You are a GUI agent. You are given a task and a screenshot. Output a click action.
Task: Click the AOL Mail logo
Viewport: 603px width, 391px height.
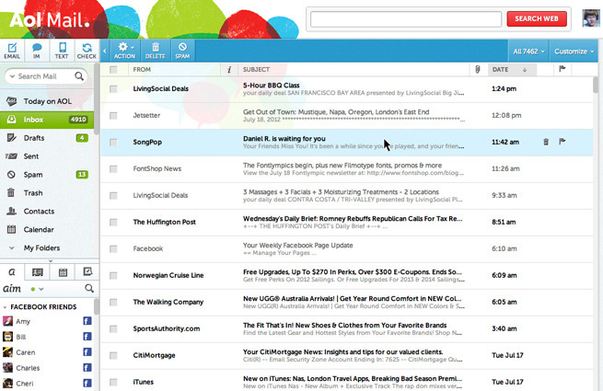(49, 20)
